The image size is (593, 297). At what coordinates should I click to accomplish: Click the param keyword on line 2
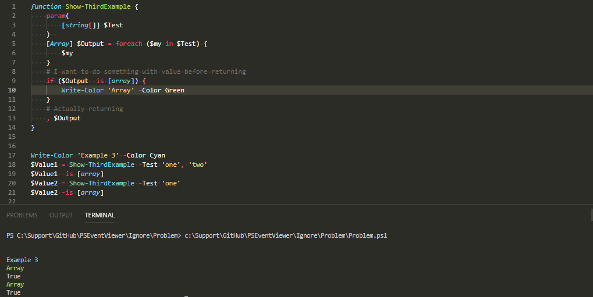(56, 16)
